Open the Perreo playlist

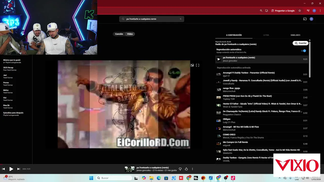click(x=8, y=84)
